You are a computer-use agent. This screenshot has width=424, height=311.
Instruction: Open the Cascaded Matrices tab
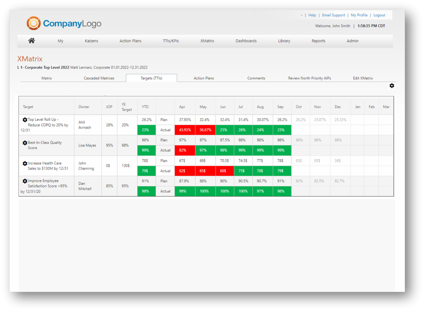point(99,78)
